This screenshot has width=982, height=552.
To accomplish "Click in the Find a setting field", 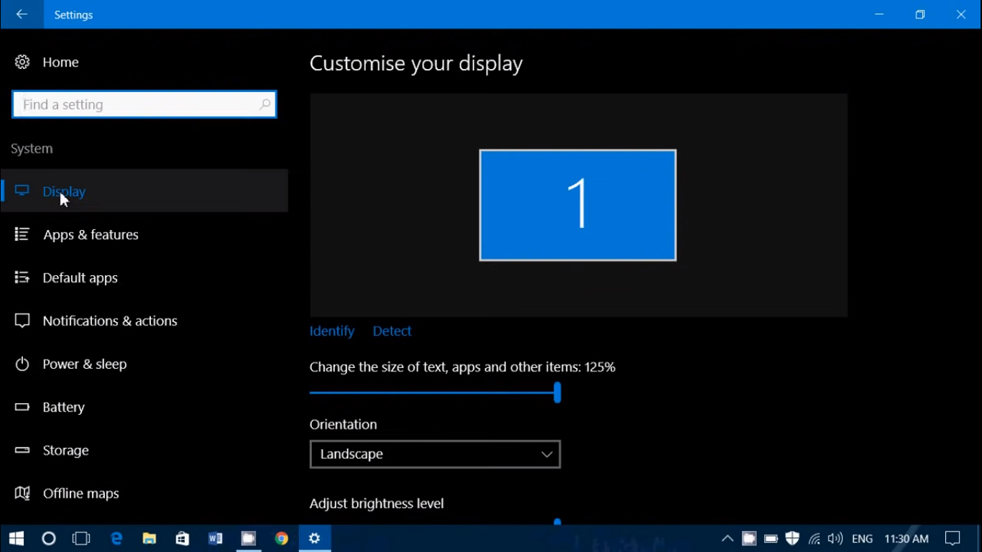I will (x=144, y=105).
